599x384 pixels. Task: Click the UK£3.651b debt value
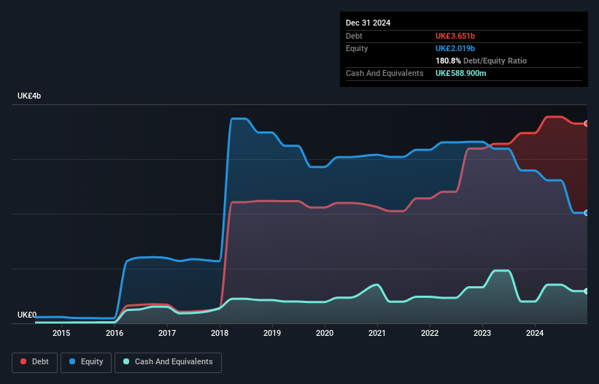coord(455,36)
